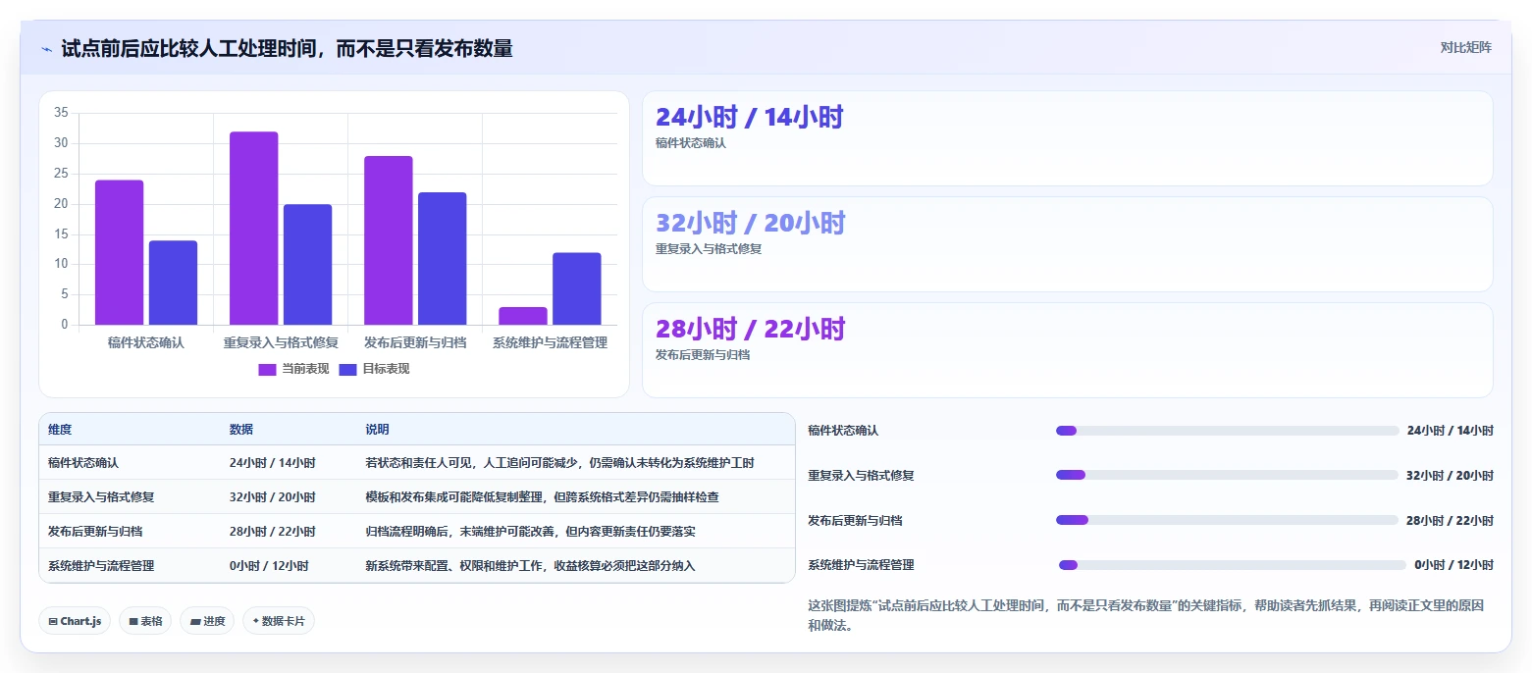The height and width of the screenshot is (673, 1532).
Task: Select the purple bar for 发布后更新与归档
Action: (x=388, y=240)
